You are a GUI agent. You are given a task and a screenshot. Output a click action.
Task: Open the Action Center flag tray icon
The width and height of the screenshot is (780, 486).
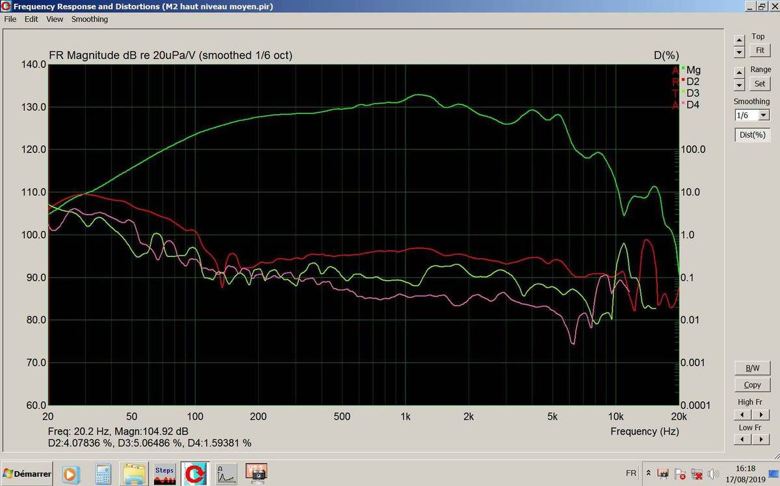click(x=681, y=474)
